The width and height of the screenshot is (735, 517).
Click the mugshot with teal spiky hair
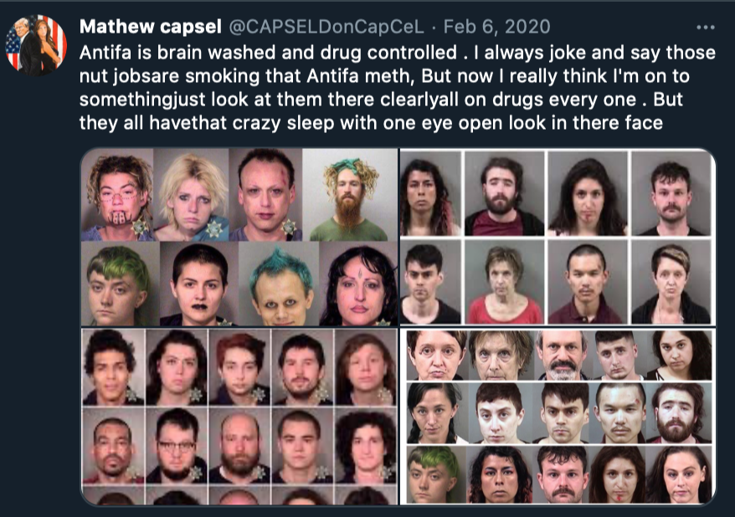tap(279, 284)
